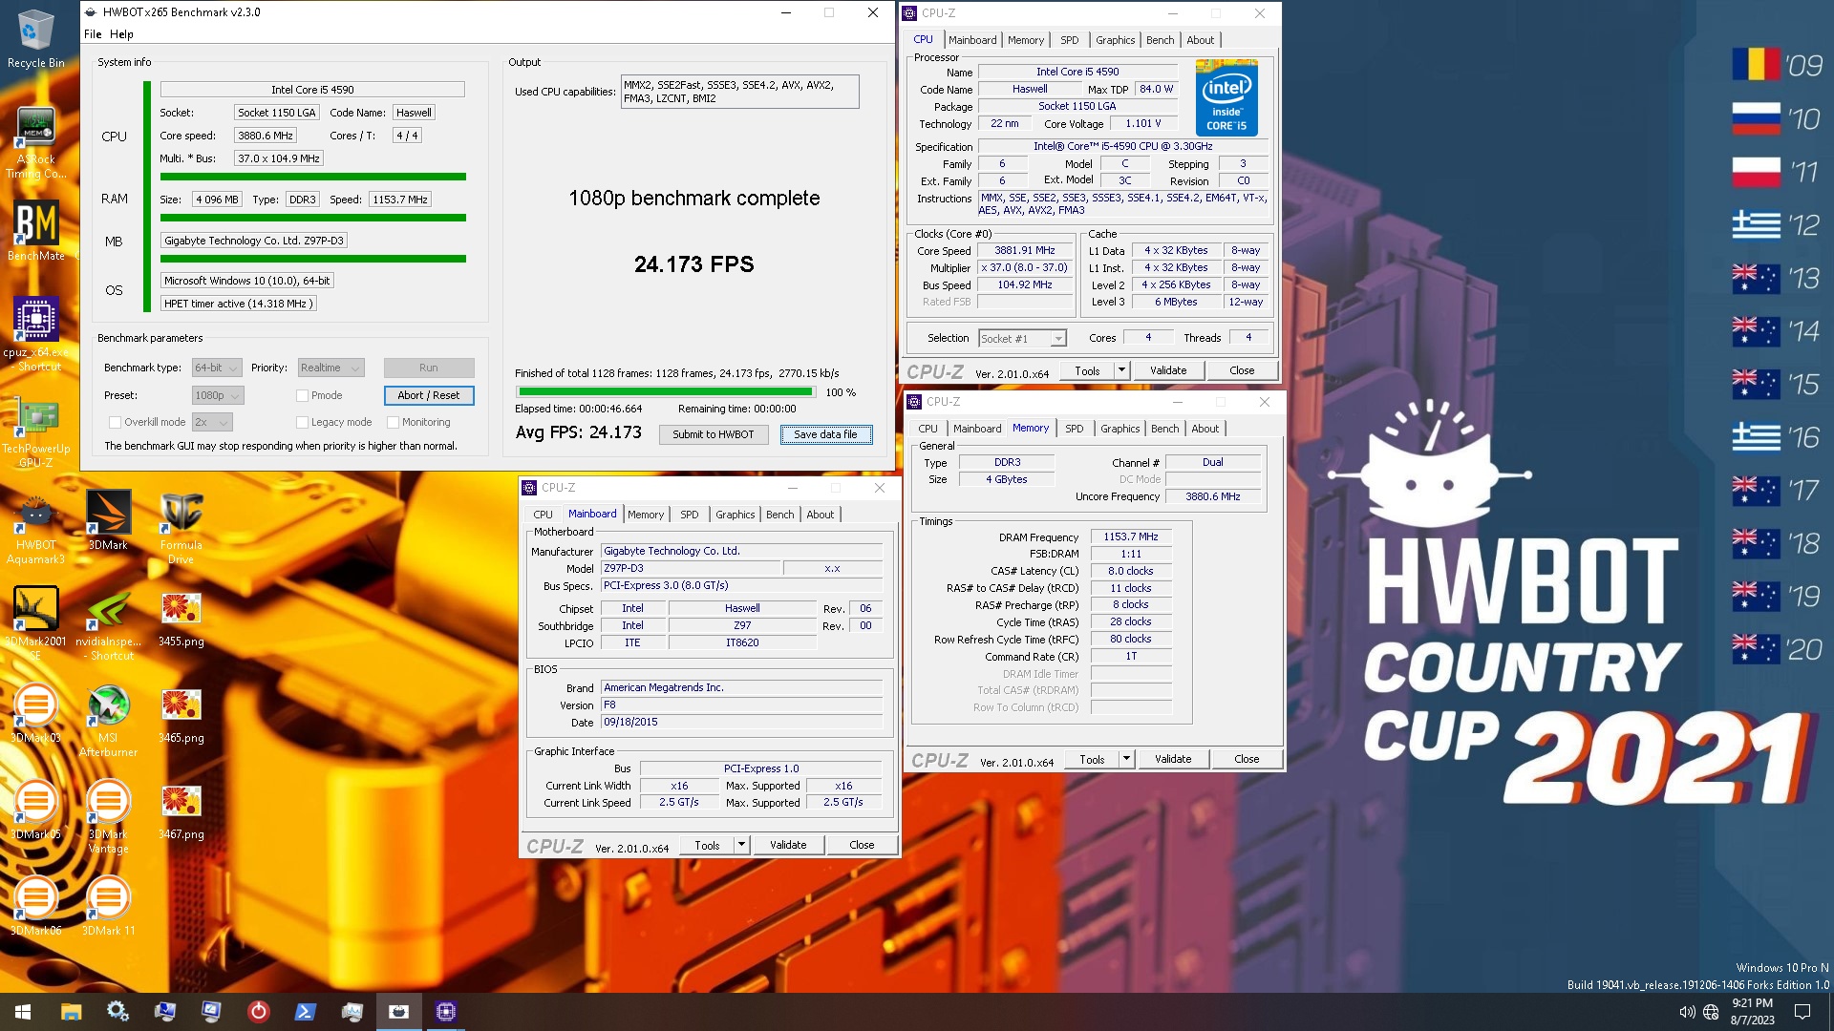Open the cpuz_x64.exe shortcut on desktop
Image resolution: width=1834 pixels, height=1031 pixels.
point(35,334)
